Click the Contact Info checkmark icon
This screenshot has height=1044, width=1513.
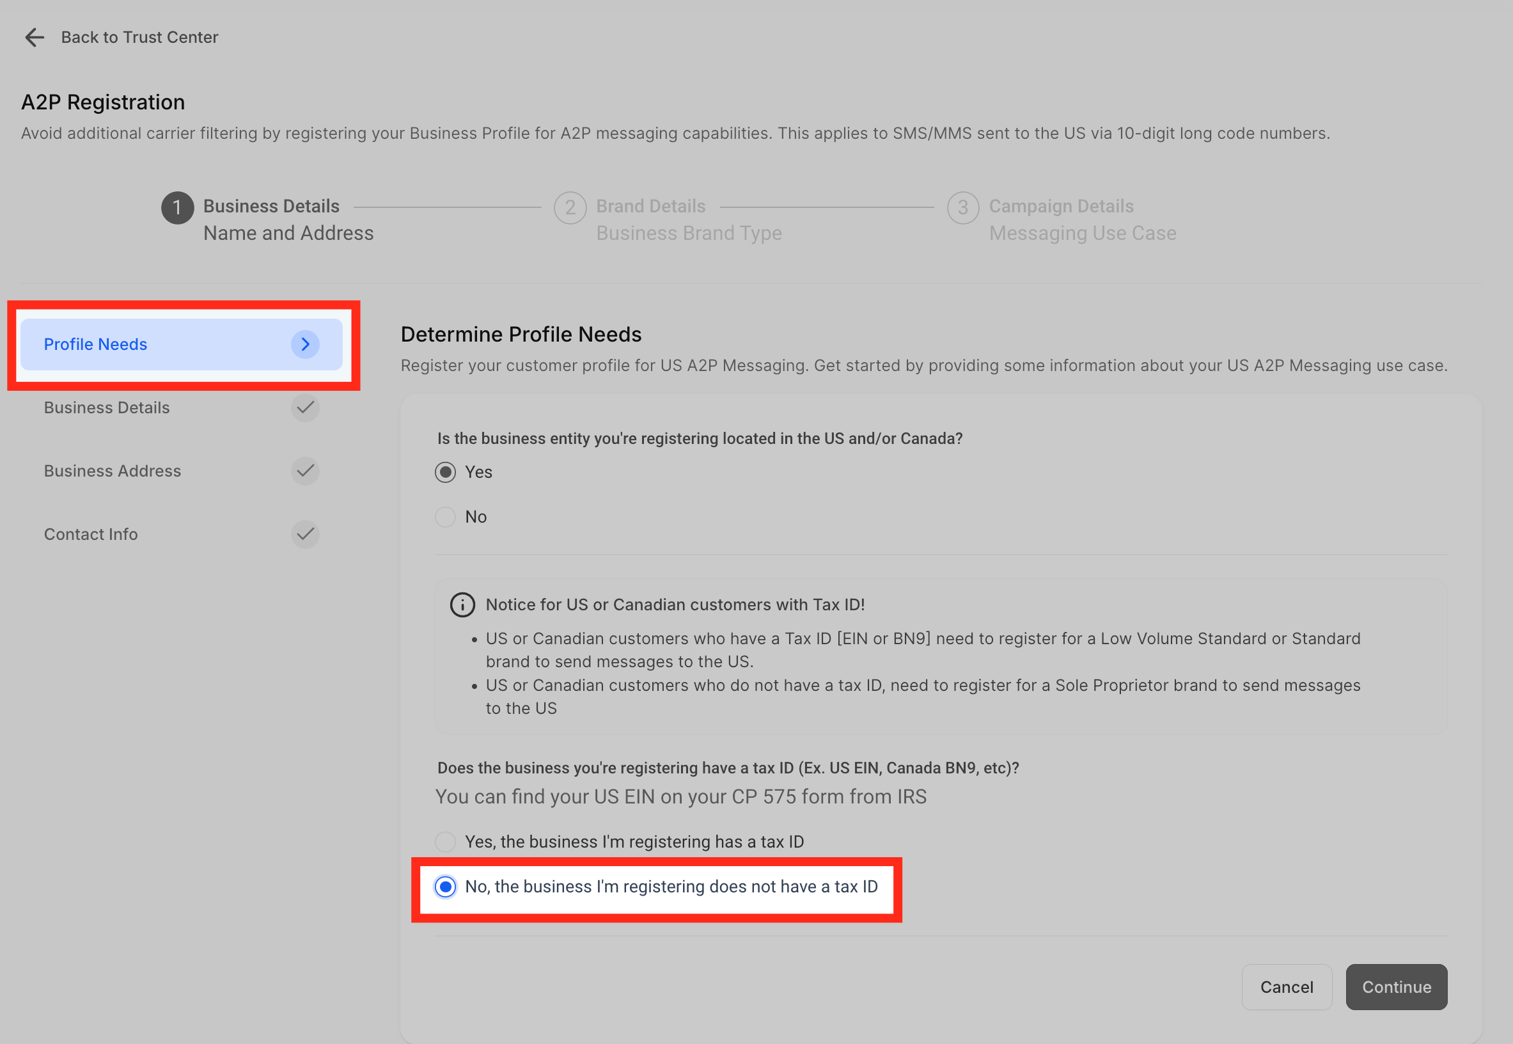(304, 534)
